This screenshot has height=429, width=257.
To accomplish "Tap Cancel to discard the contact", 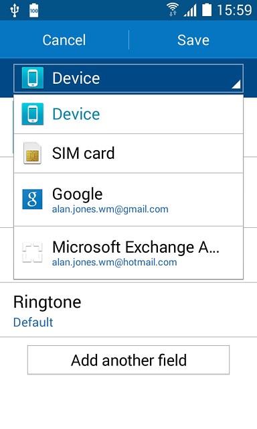I will (64, 40).
